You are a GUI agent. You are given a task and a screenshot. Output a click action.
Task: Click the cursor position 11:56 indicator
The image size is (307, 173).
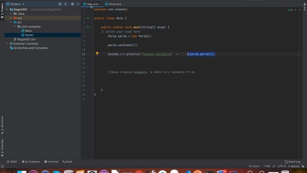[267, 166]
